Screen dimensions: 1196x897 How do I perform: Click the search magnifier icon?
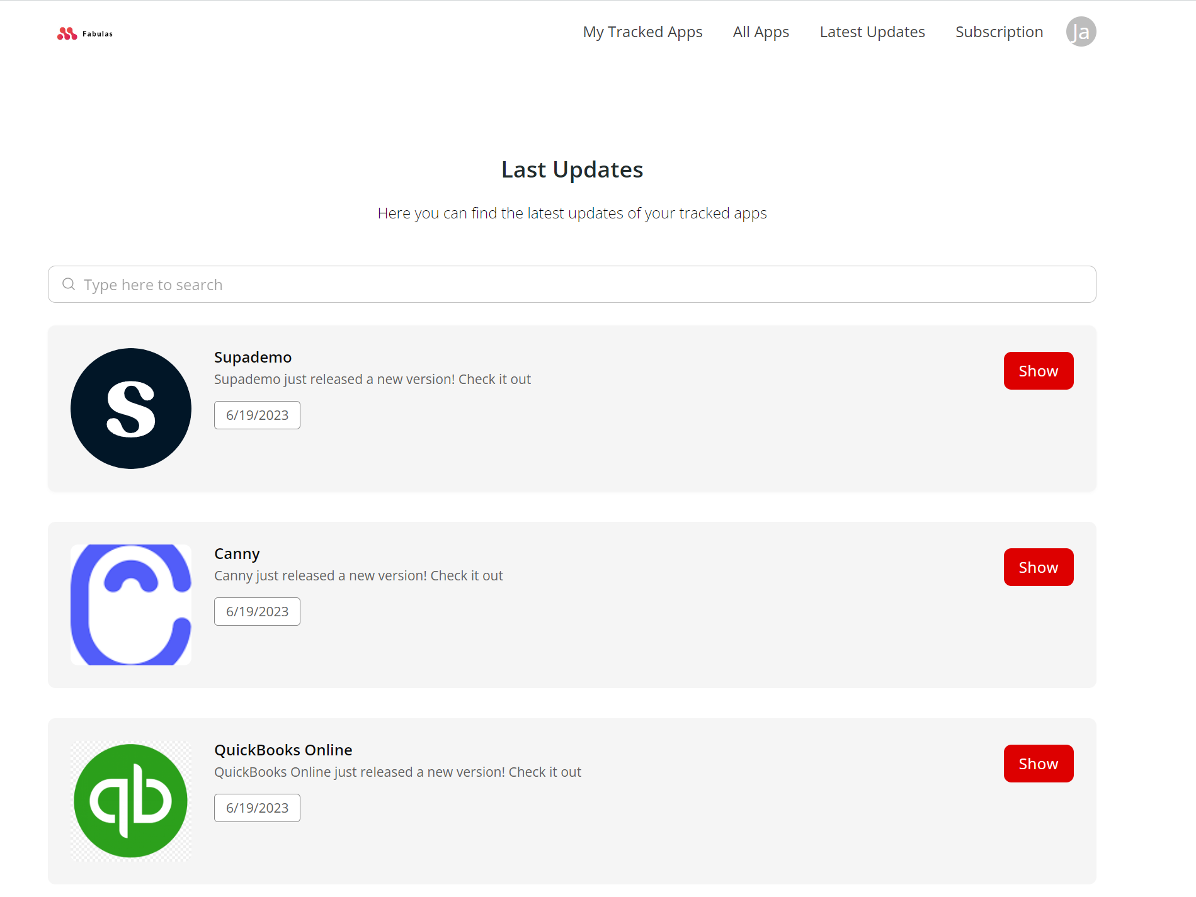(x=69, y=285)
